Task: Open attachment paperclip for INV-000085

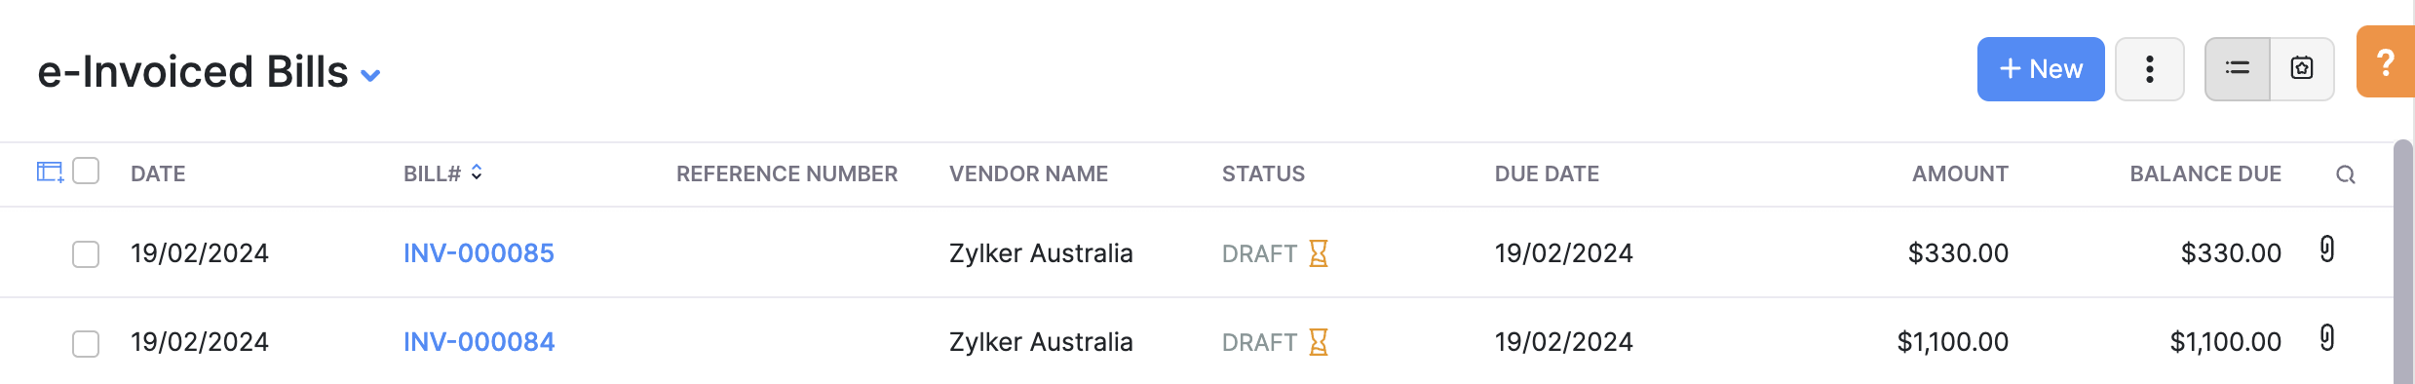Action: pyautogui.click(x=2327, y=250)
